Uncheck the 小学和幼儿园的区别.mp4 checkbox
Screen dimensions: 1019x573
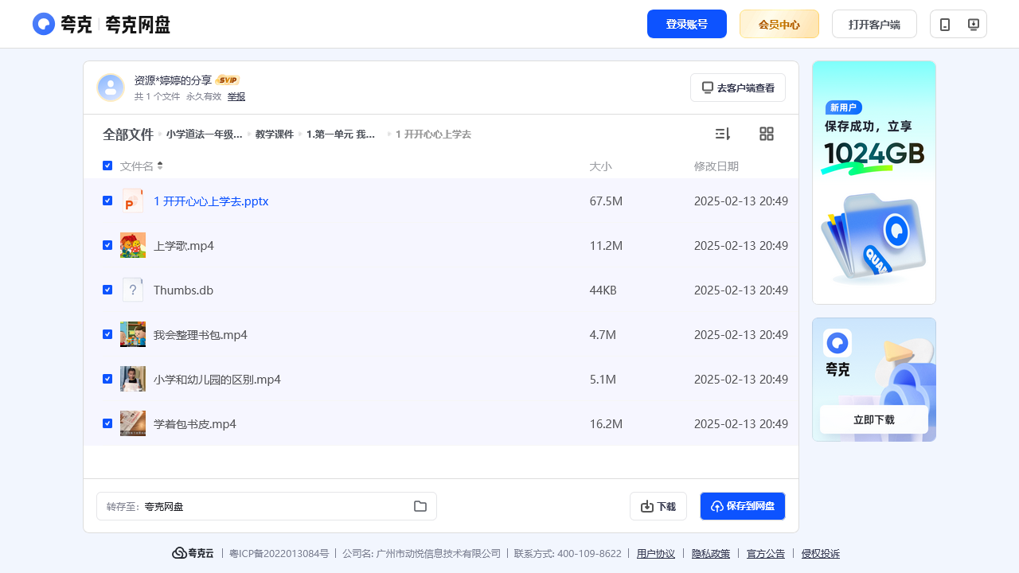click(x=107, y=379)
